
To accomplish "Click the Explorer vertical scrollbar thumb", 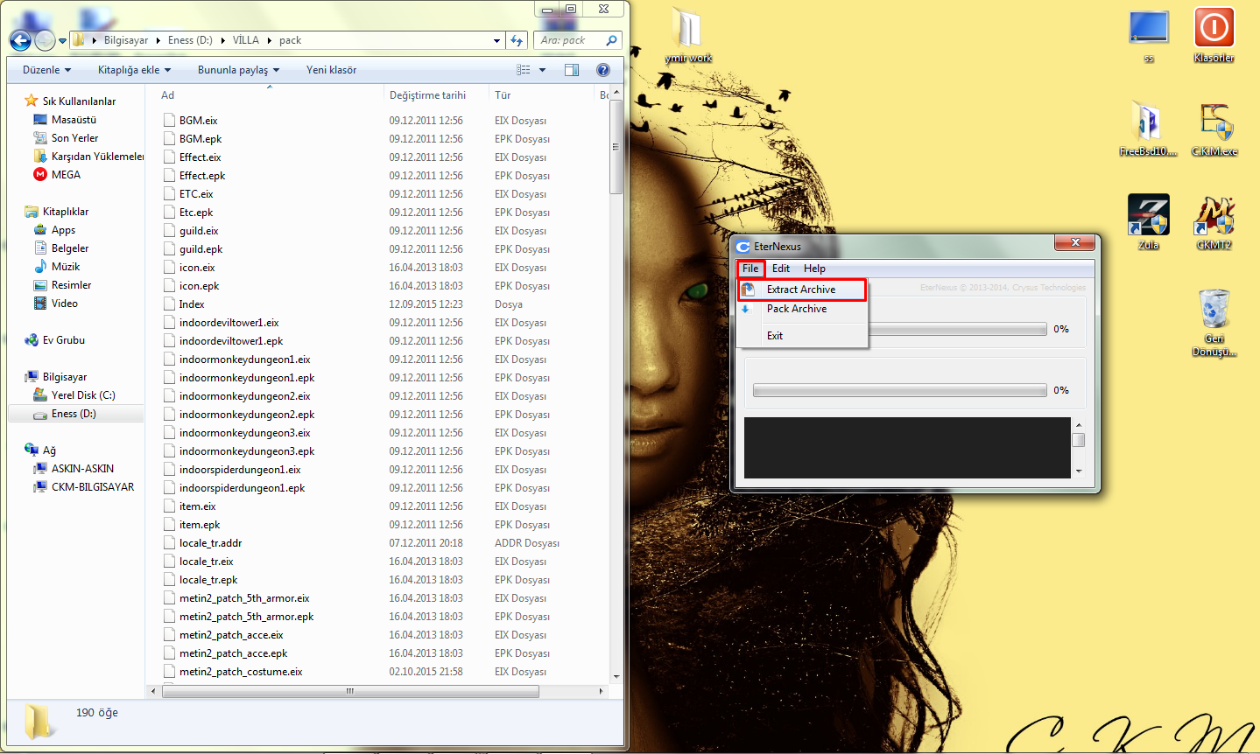I will pyautogui.click(x=616, y=146).
